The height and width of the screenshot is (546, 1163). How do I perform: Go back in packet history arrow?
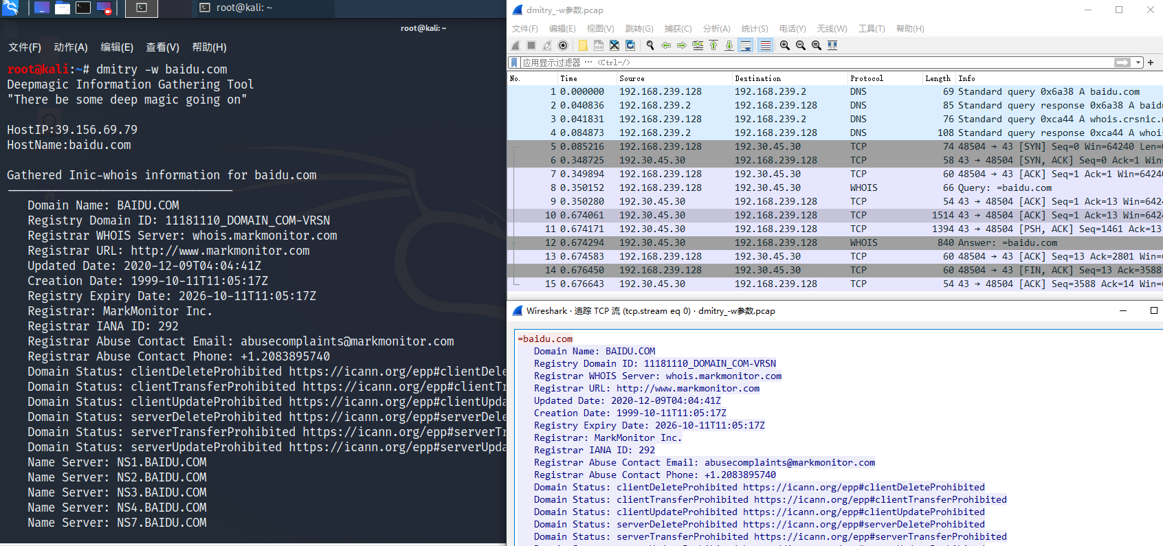(x=666, y=45)
